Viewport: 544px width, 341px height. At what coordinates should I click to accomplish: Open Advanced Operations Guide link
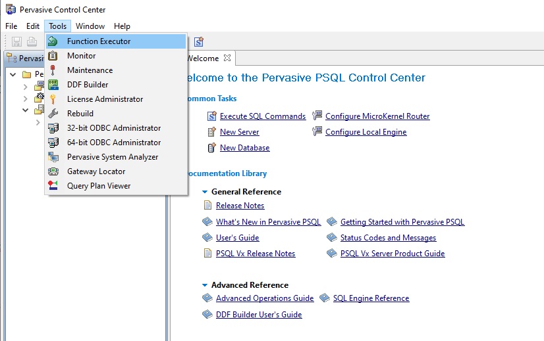[265, 298]
